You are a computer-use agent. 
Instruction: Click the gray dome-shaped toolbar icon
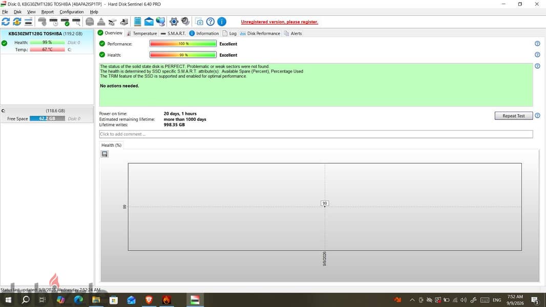(90, 21)
